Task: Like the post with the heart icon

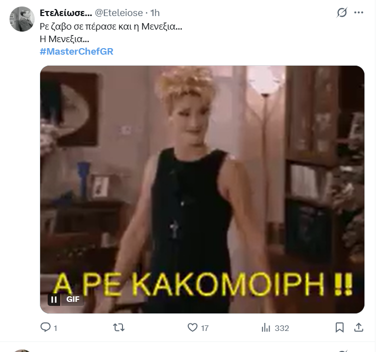Action: (193, 327)
